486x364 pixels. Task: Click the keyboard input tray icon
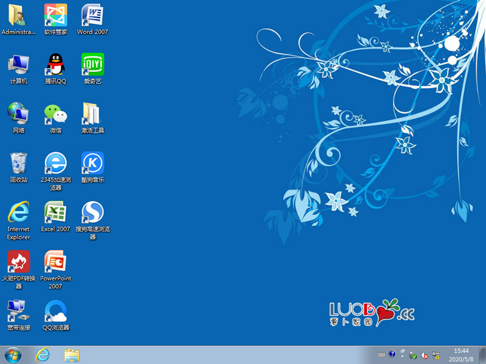coord(382,355)
